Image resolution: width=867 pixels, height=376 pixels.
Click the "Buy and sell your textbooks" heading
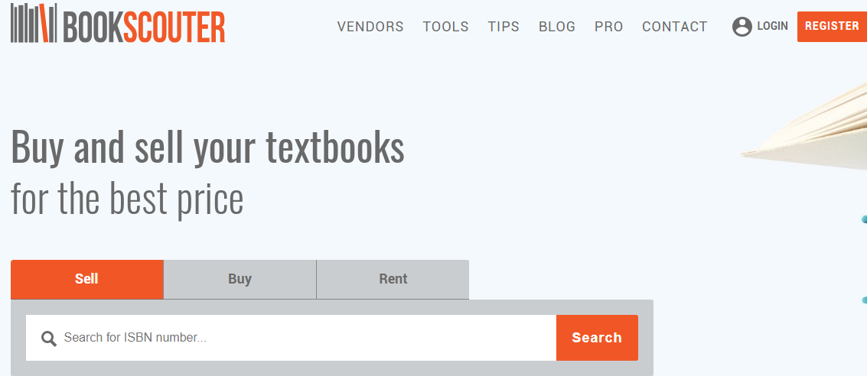(208, 147)
